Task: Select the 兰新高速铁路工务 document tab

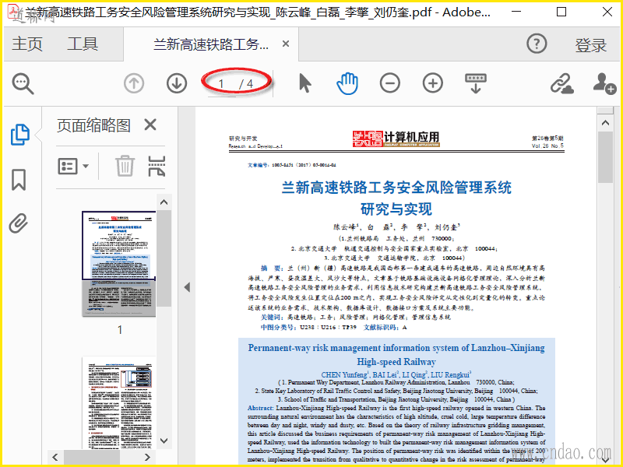Action: pos(211,44)
